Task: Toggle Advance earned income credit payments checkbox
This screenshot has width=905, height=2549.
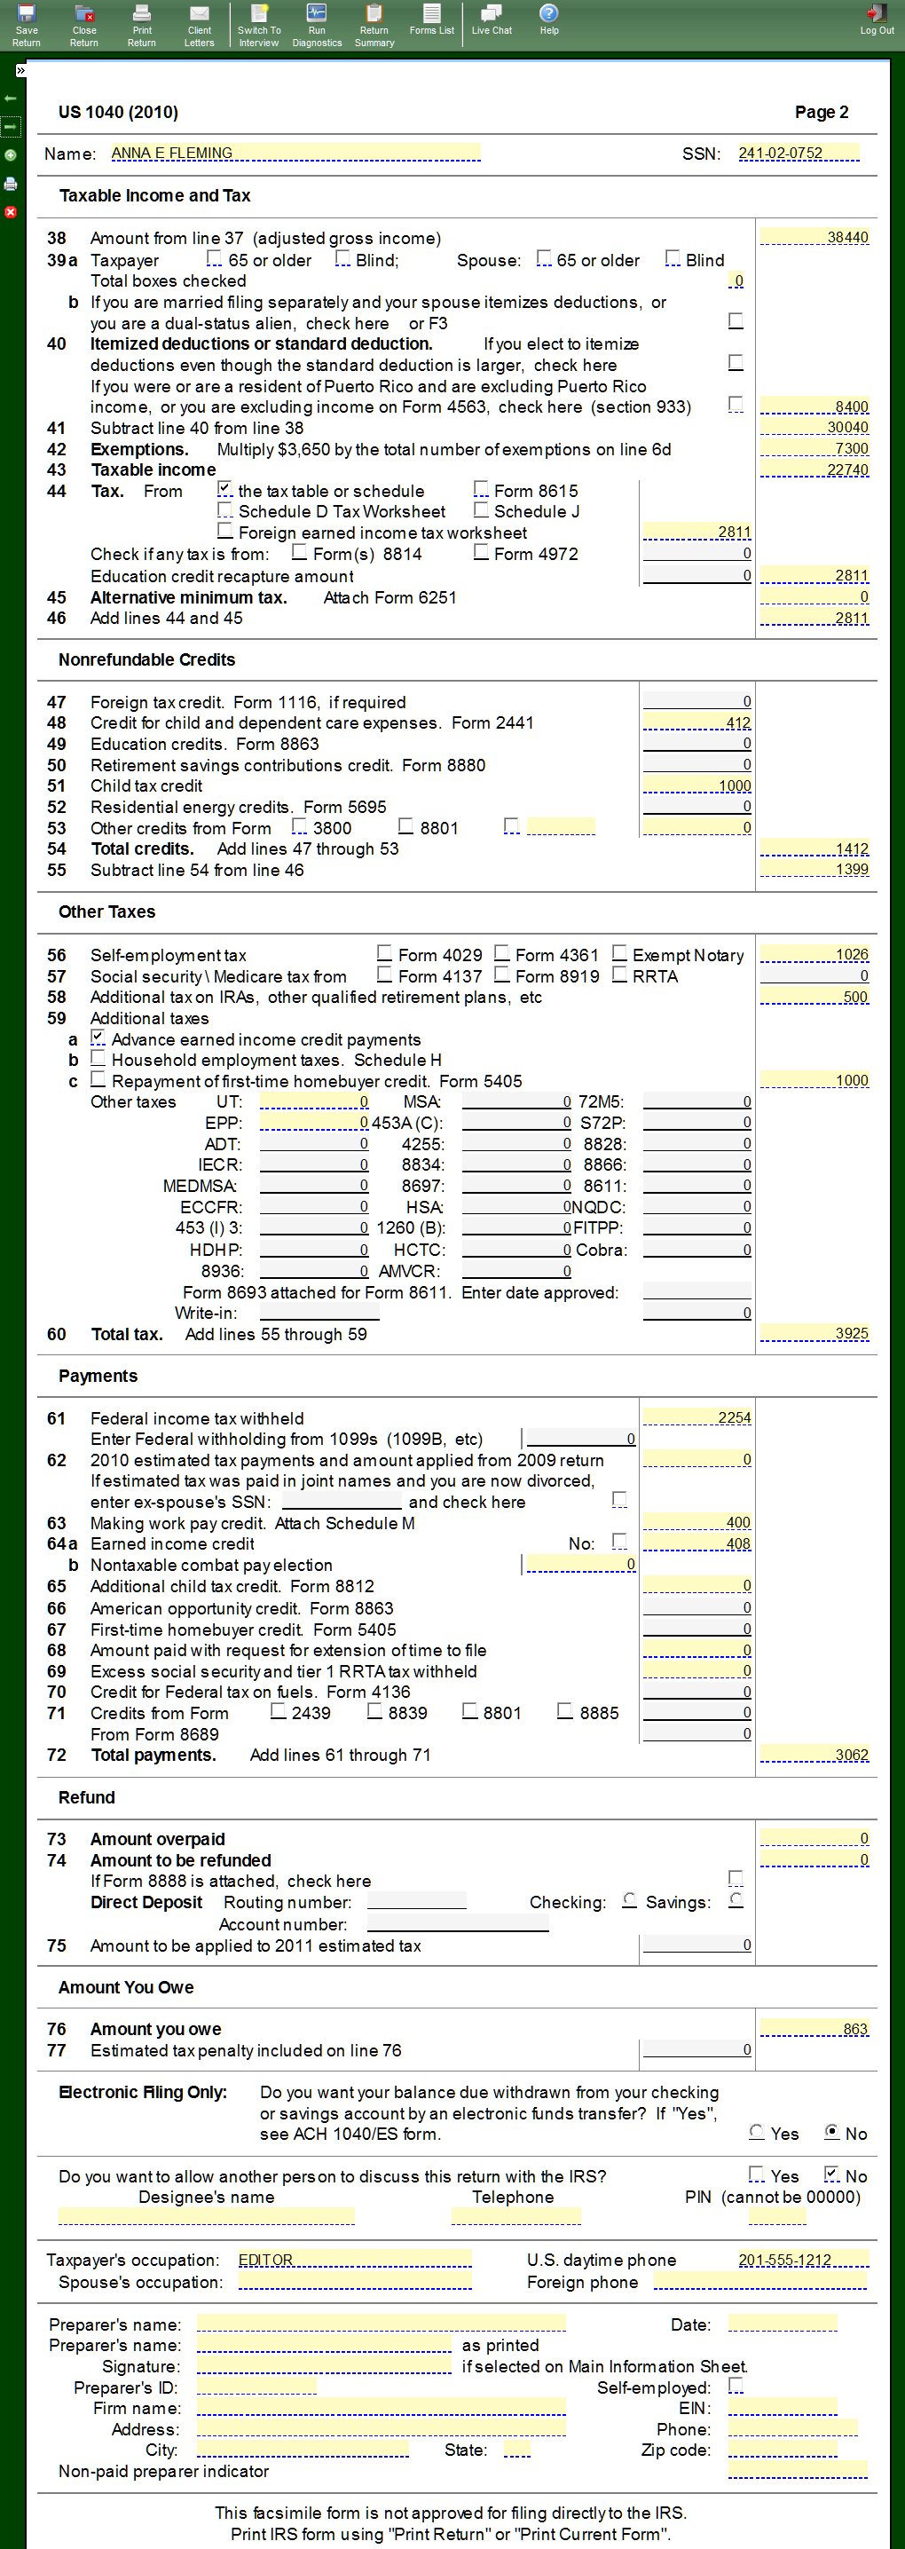Action: 98,1038
